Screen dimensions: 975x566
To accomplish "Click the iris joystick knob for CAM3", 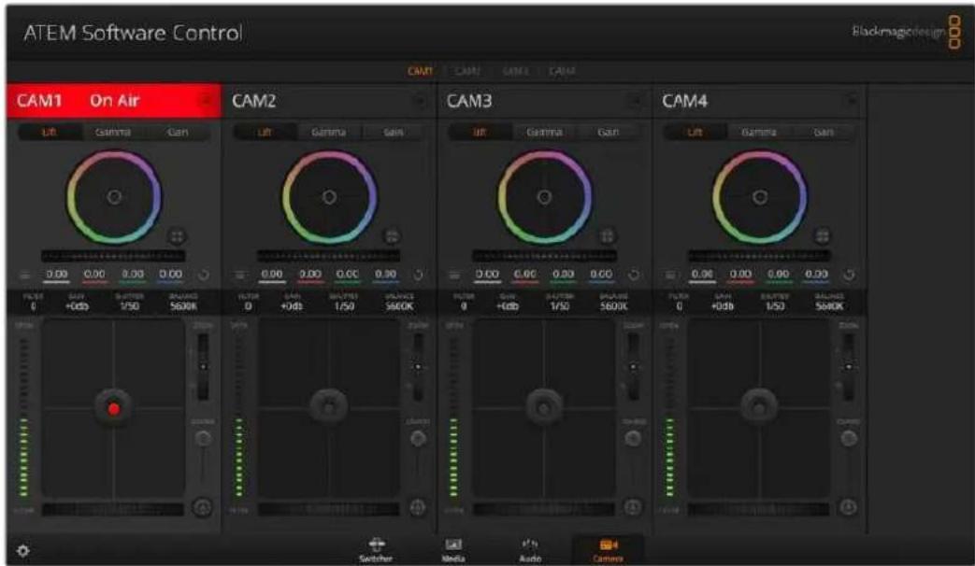I will pyautogui.click(x=544, y=407).
